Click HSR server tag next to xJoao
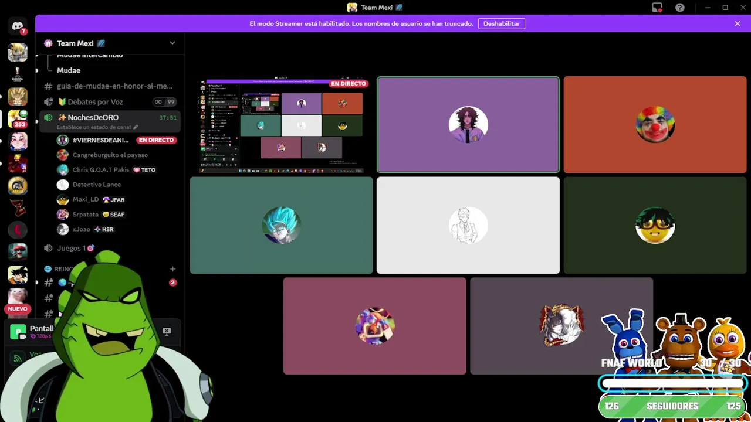Screen dimensions: 751x422 pyautogui.click(x=104, y=229)
